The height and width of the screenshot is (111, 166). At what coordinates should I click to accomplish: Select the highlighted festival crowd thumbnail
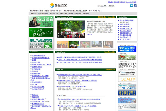coord(74,44)
